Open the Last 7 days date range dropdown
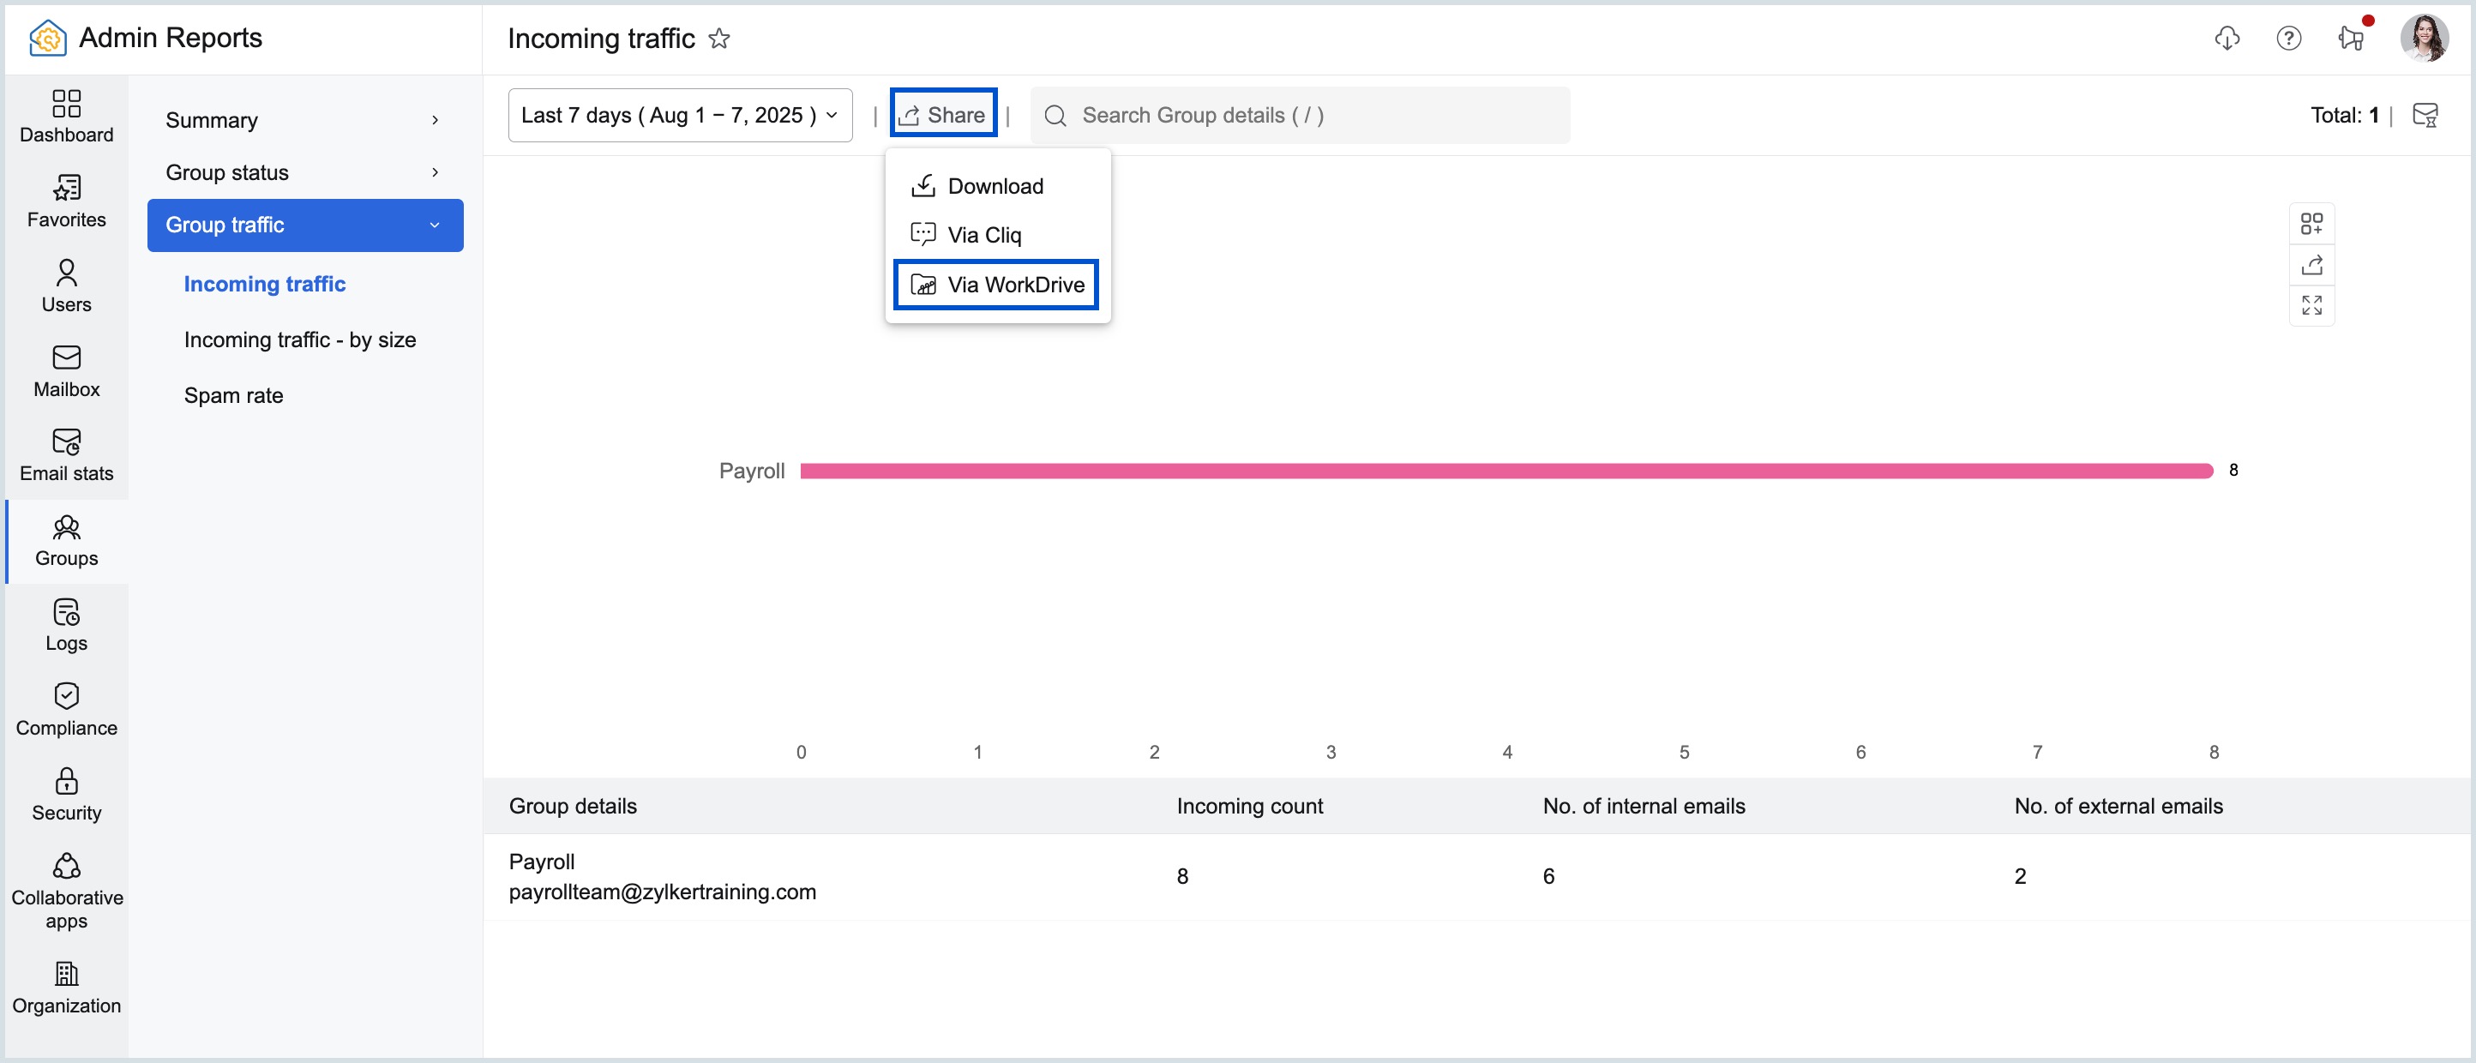Viewport: 2476px width, 1063px height. [680, 116]
